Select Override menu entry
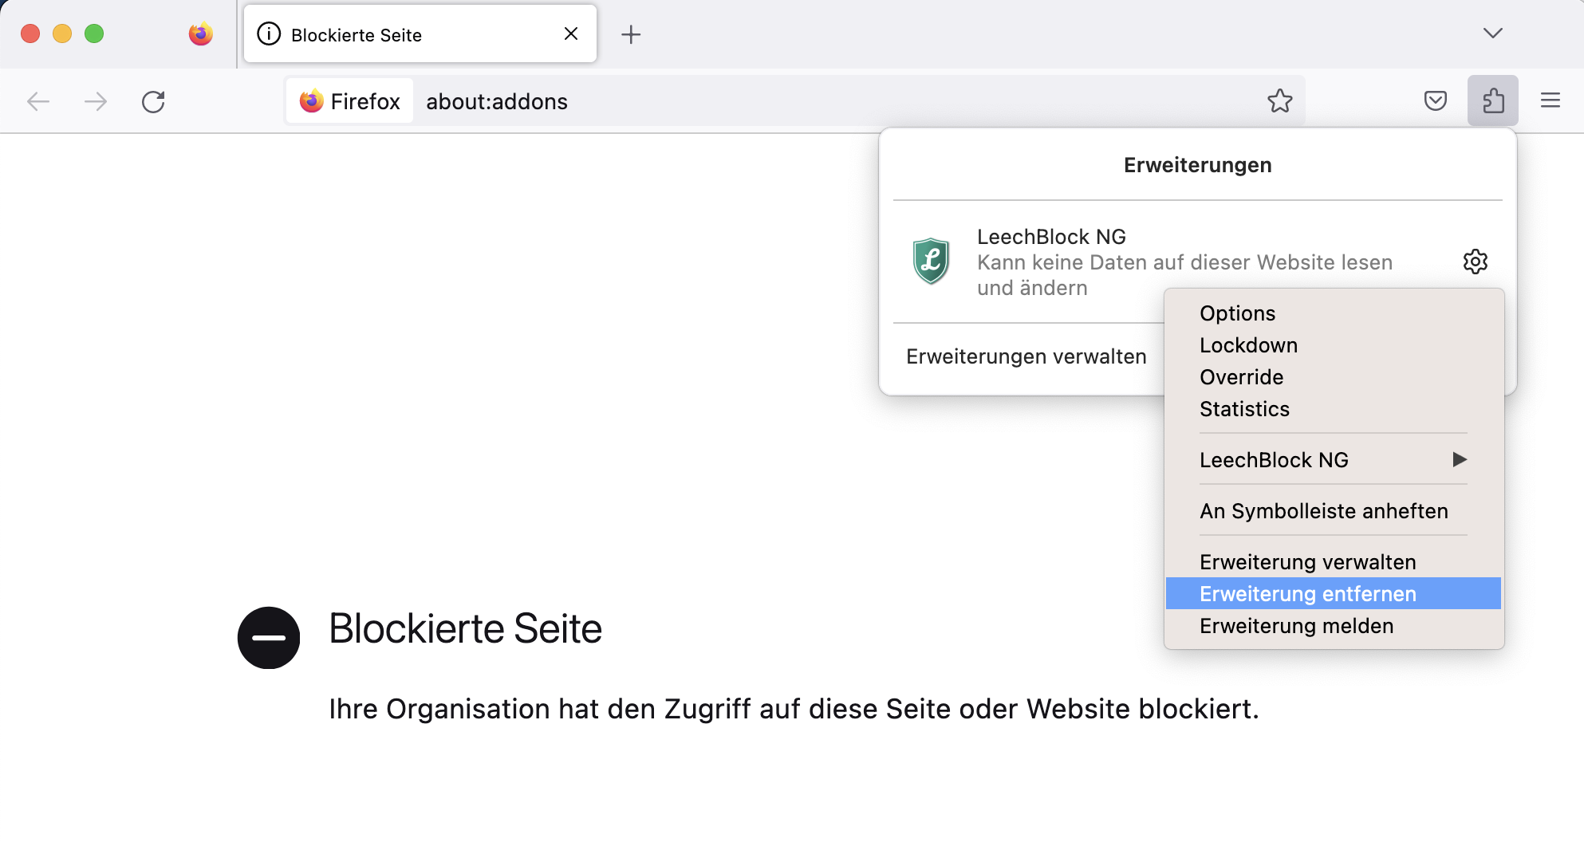Screen dimensions: 1584x842 click(x=1241, y=377)
